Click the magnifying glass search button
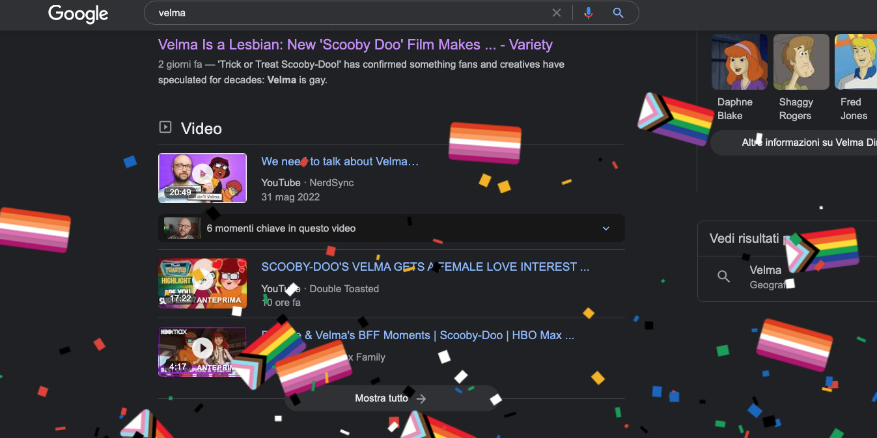Viewport: 877px width, 438px height. pyautogui.click(x=619, y=13)
